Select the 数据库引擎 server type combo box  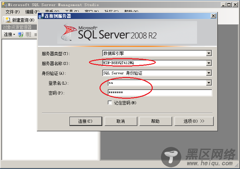pos(157,53)
